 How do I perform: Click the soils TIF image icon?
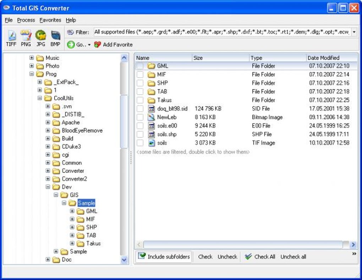point(151,143)
